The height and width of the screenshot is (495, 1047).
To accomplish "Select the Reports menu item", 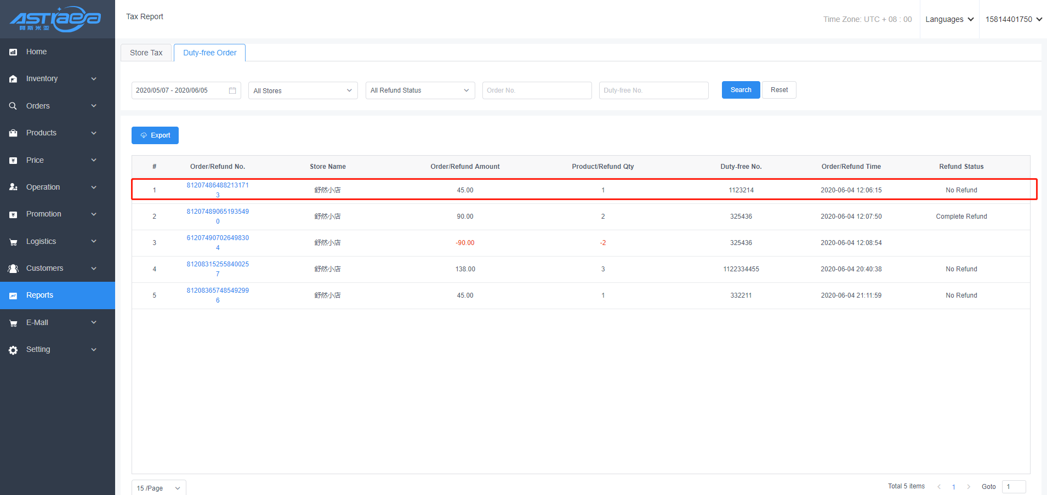I will coord(39,295).
